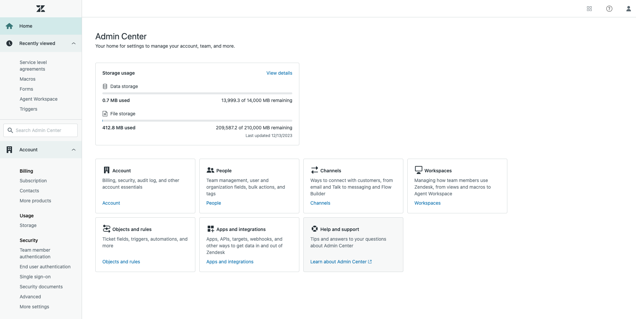This screenshot has width=636, height=319.
Task: Open the help icon in the top bar
Action: tap(609, 8)
